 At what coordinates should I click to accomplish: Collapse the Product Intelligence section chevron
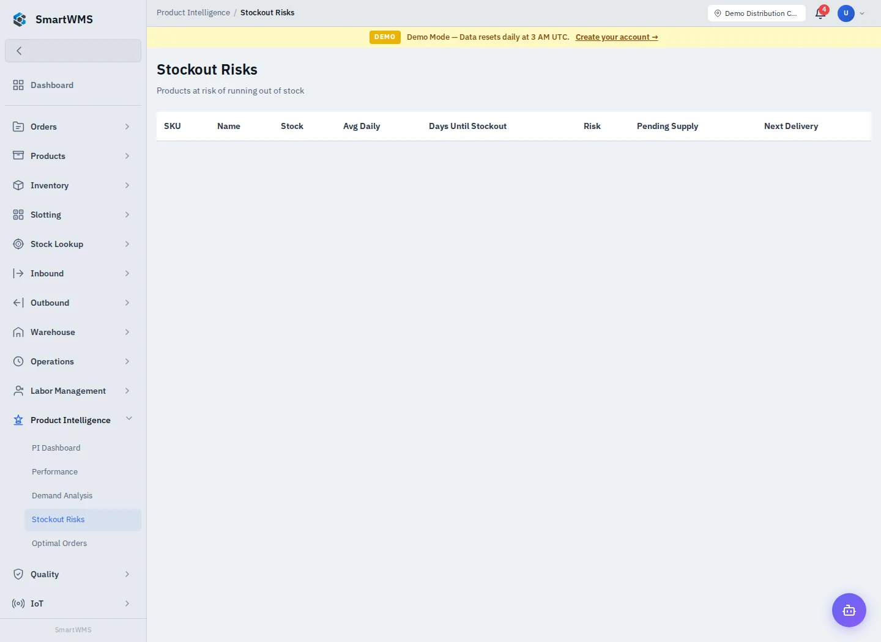click(x=129, y=418)
